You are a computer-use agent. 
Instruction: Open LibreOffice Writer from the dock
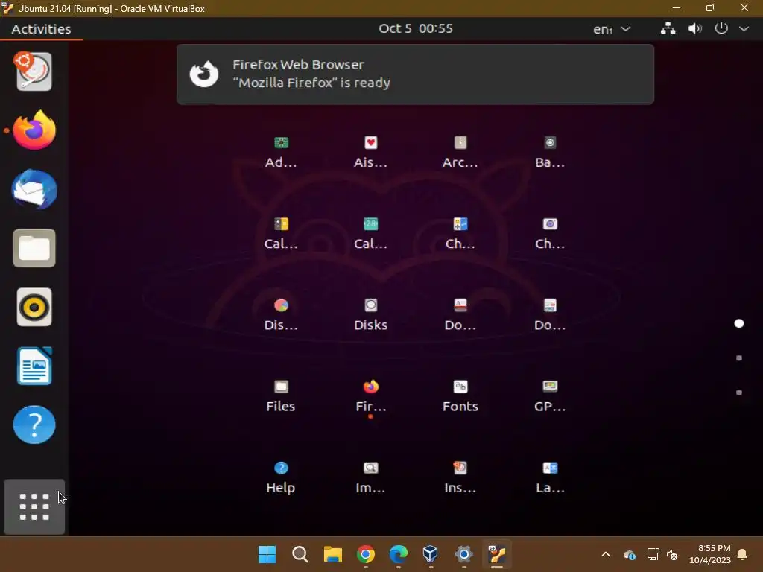click(x=34, y=366)
